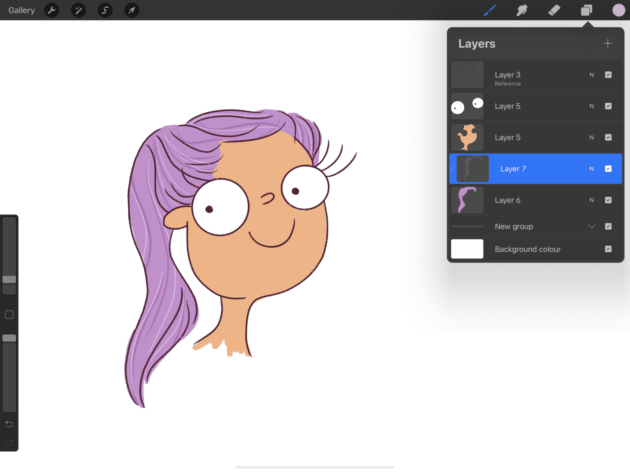Screen dimensions: 630x472
Task: Select the Adjustments magic wand tool
Action: [x=78, y=10]
